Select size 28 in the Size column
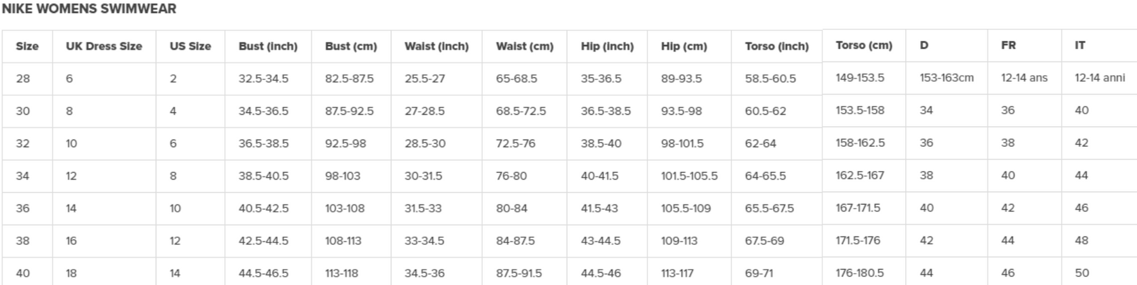 coord(23,79)
